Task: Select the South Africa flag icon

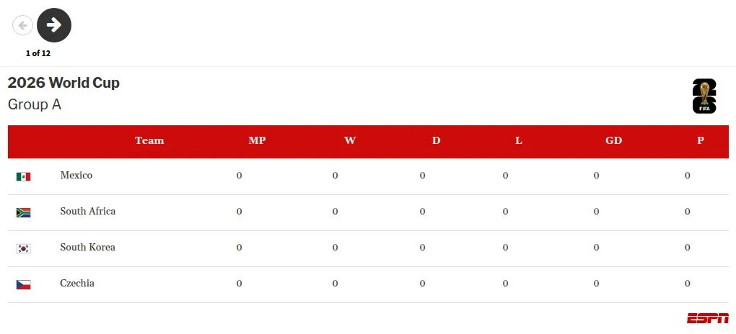Action: 24,212
